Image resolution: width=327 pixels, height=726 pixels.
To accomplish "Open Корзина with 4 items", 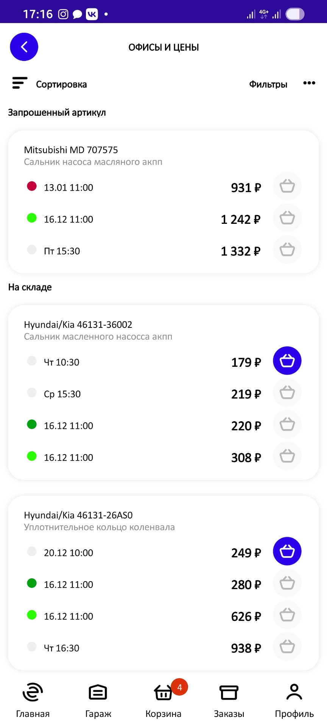I will pos(163,700).
